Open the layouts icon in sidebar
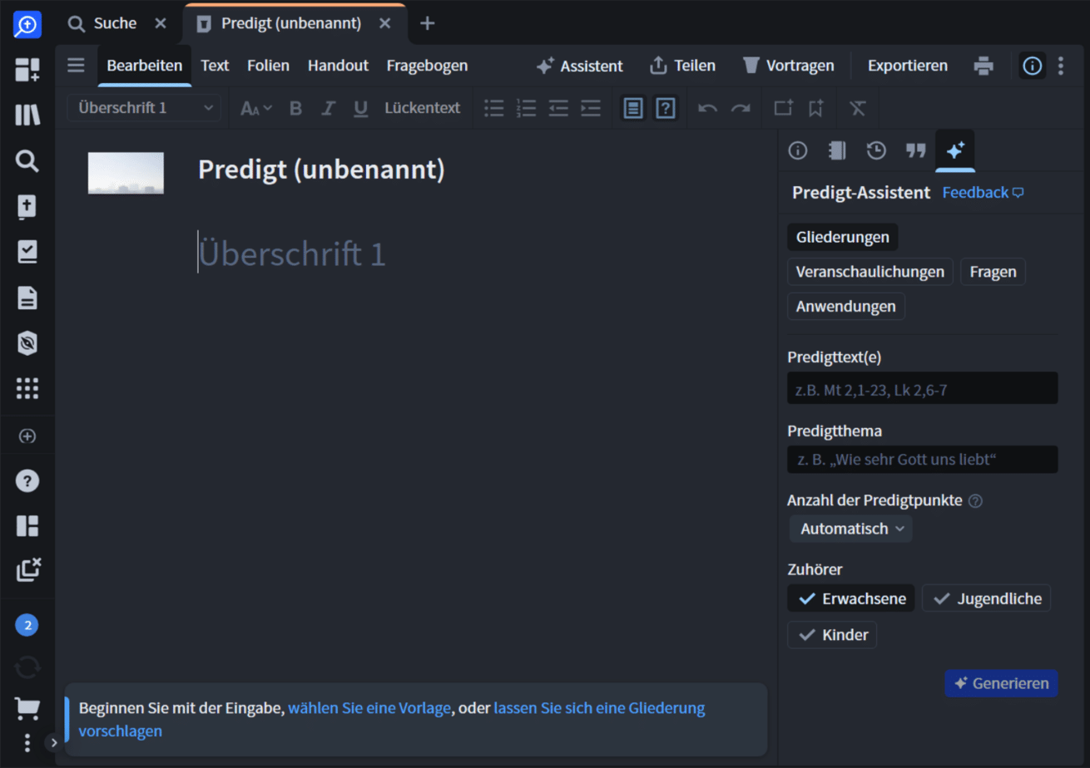Image resolution: width=1090 pixels, height=768 pixels. coord(27,526)
